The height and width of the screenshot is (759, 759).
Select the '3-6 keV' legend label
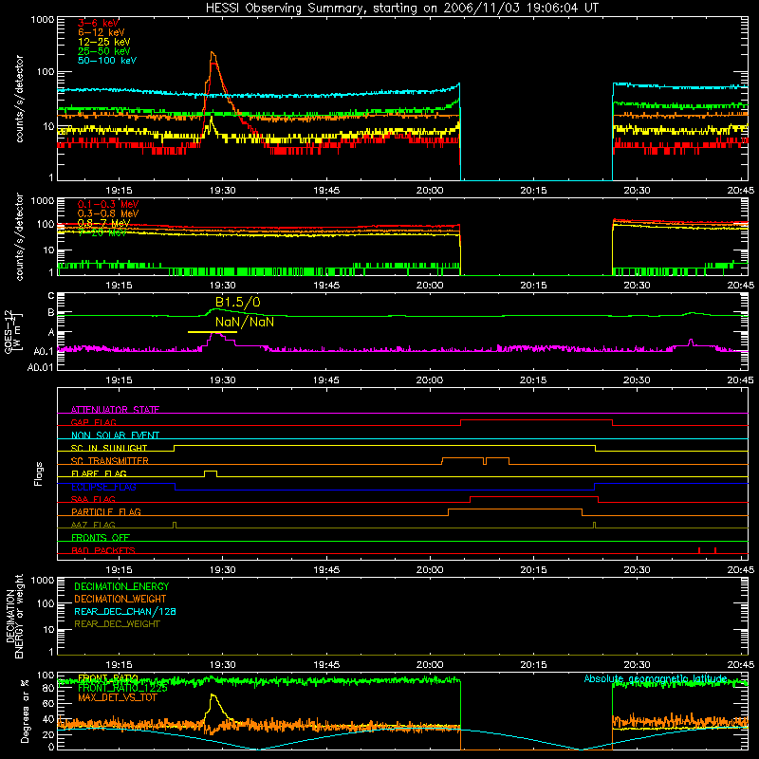click(99, 23)
